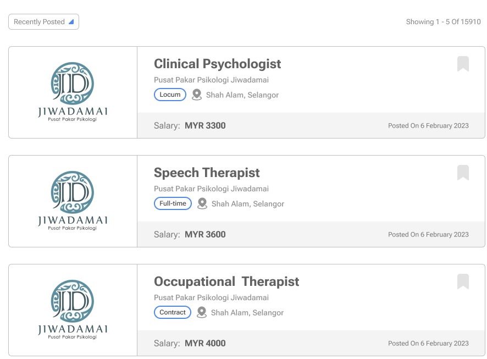Click Jiwadamai logo in Clinical Psychologist card
The image size is (487, 359).
[73, 92]
